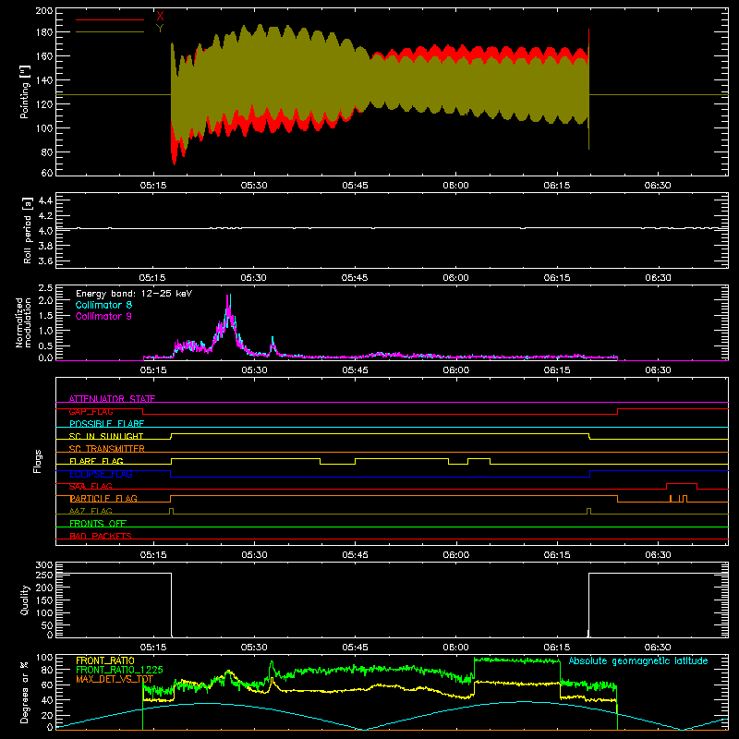Click the SAA_FLAG raised pulse near 06:33
This screenshot has height=739, width=739.
point(682,486)
